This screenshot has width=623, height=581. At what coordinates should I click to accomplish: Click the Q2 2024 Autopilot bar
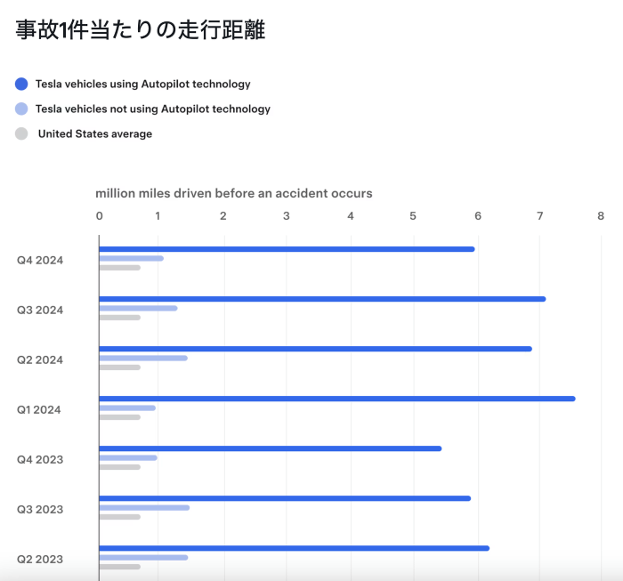[315, 349]
